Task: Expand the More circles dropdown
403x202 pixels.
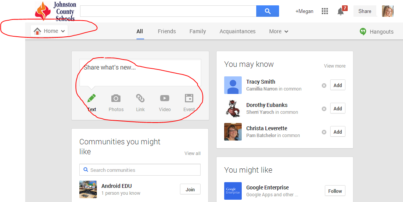Action: [x=279, y=31]
